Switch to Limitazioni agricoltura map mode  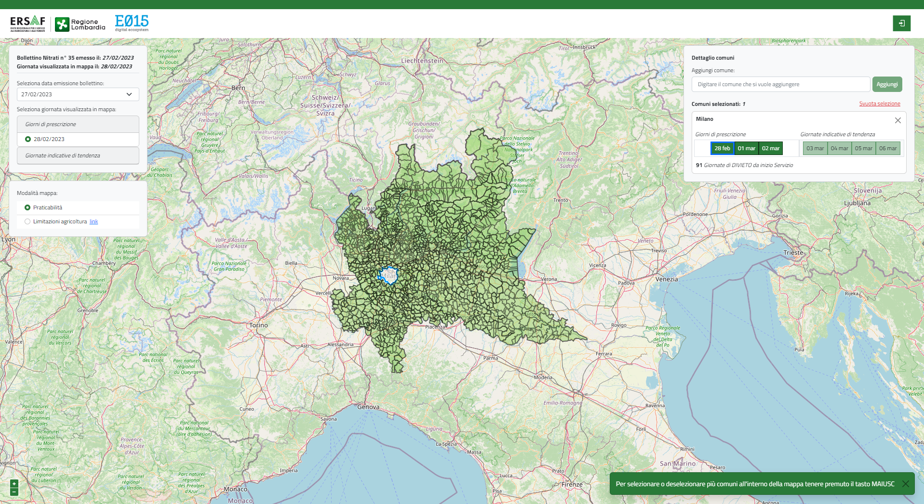[x=27, y=221]
